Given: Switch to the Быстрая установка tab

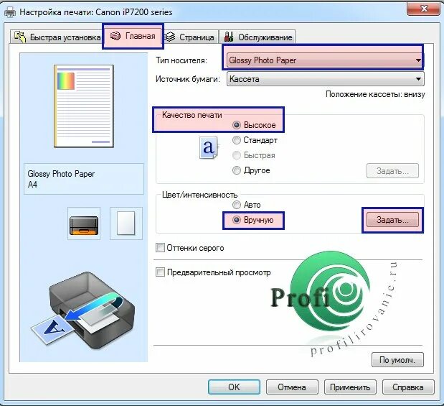Looking at the screenshot, I should point(57,37).
